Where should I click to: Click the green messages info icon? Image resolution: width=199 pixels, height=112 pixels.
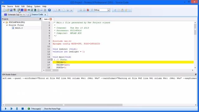29,109
